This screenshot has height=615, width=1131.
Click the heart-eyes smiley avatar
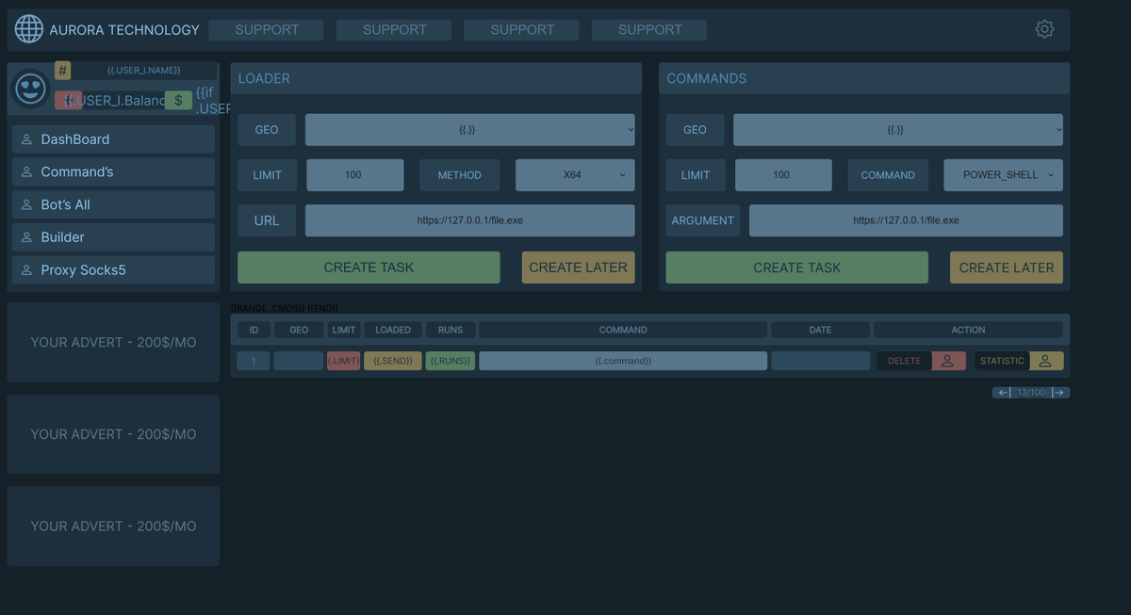pyautogui.click(x=31, y=88)
